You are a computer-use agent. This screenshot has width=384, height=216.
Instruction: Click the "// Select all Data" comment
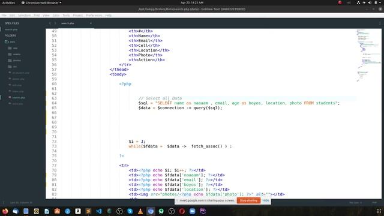point(160,98)
